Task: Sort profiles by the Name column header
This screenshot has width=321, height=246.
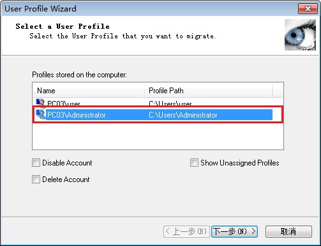Action: click(89, 91)
